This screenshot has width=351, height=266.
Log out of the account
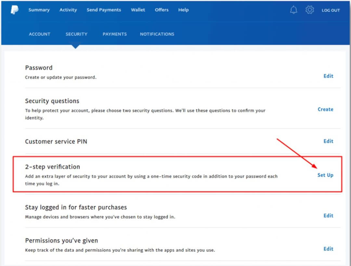[331, 10]
